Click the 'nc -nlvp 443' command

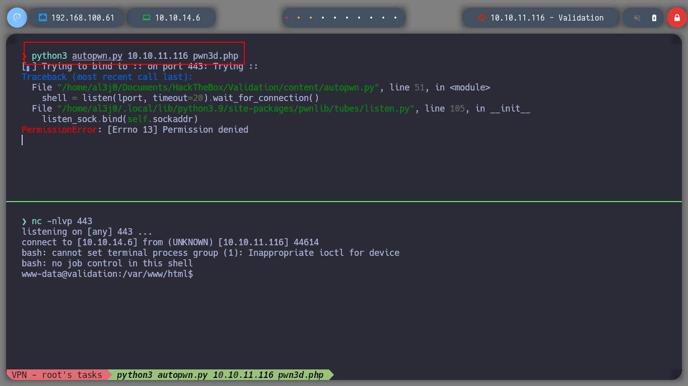[x=62, y=221]
